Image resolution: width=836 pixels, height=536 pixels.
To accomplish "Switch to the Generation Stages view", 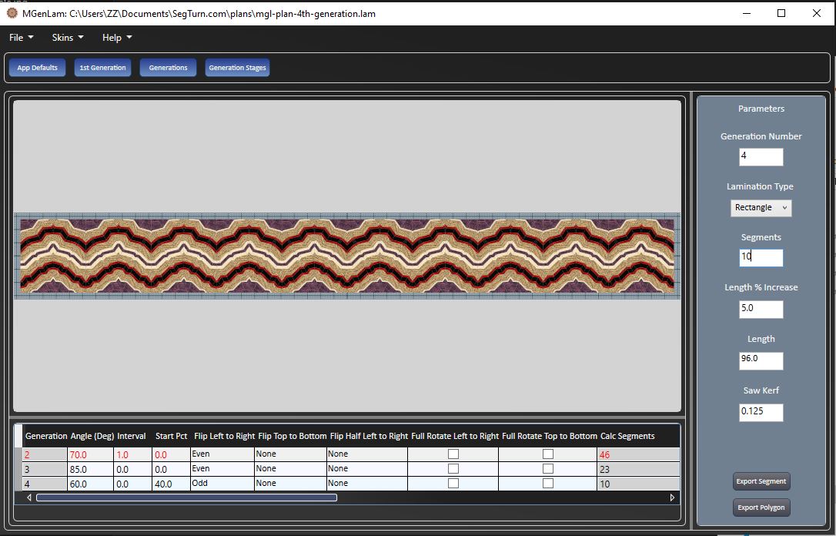I will (x=237, y=68).
